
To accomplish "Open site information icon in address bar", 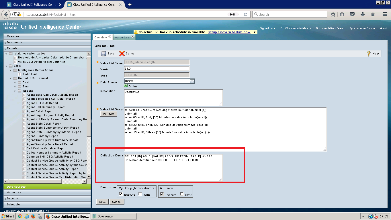I will coord(15,14).
